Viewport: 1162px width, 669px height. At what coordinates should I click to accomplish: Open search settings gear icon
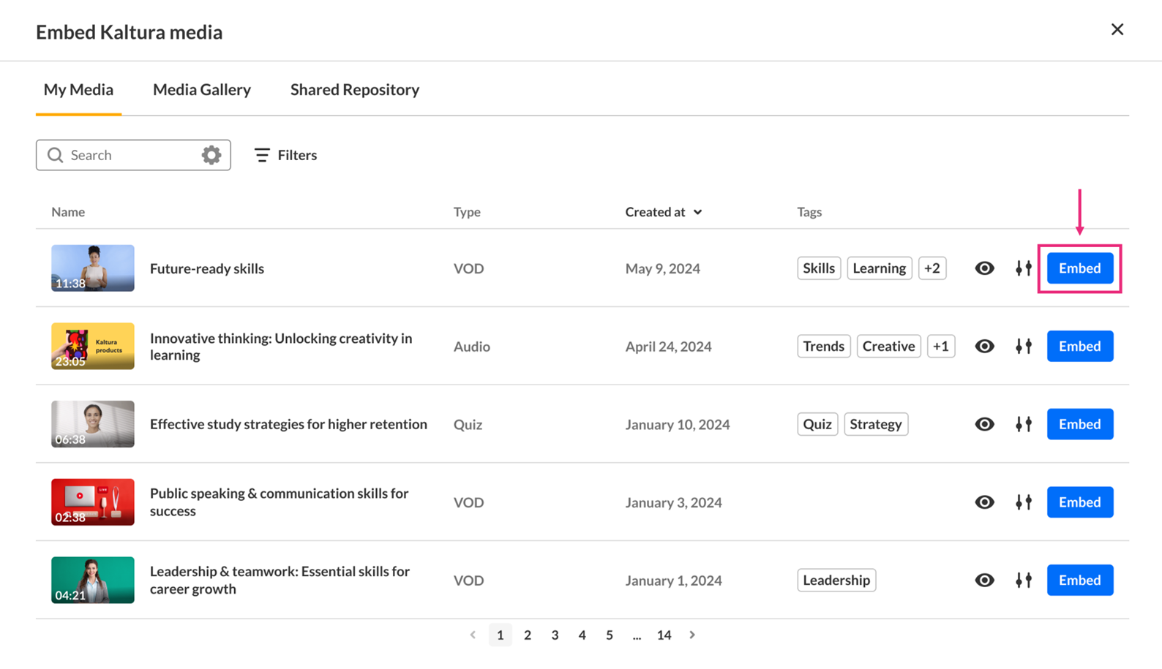[211, 155]
